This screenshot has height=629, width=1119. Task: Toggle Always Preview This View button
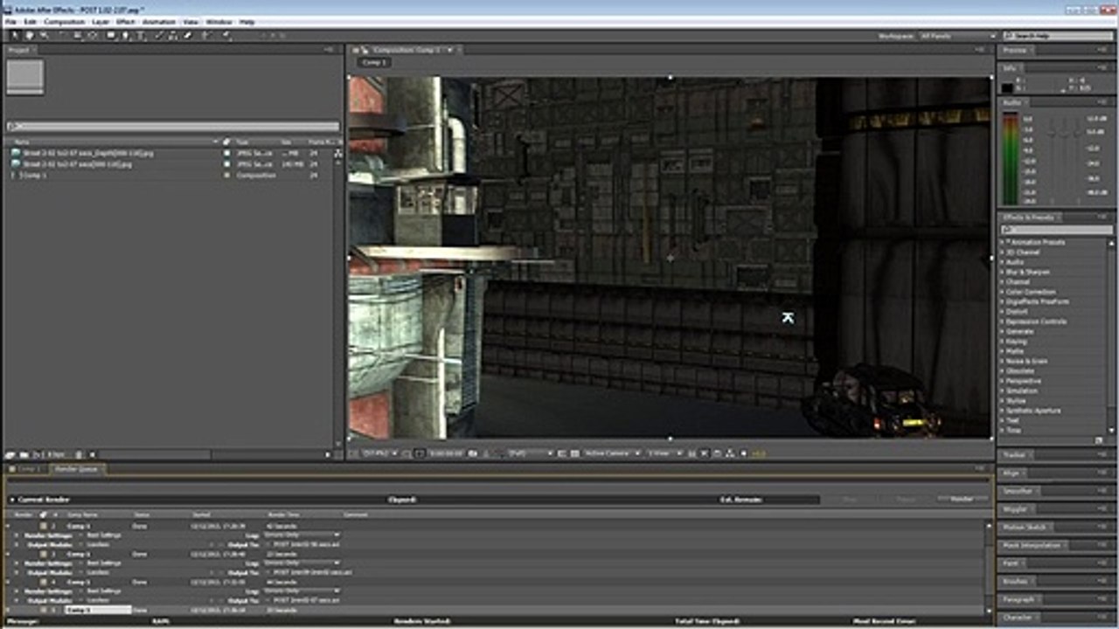click(x=355, y=453)
